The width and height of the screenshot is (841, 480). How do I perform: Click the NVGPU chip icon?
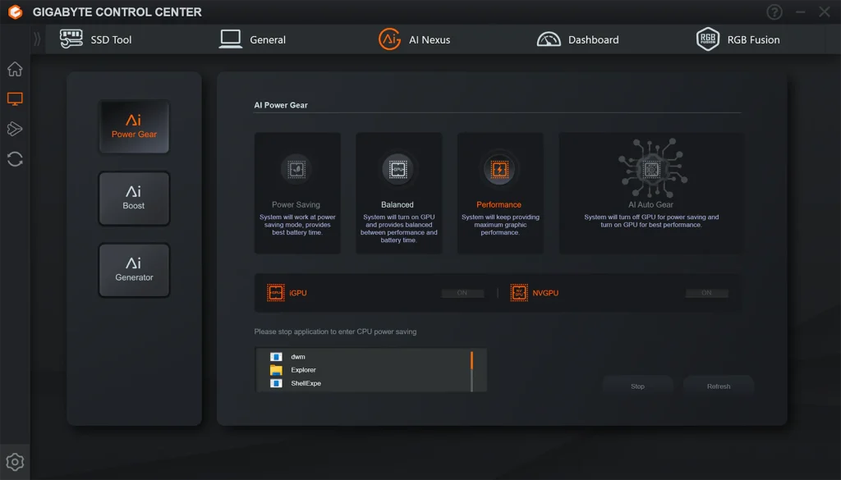coord(519,292)
